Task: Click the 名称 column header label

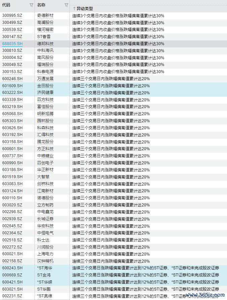Action: click(41, 5)
